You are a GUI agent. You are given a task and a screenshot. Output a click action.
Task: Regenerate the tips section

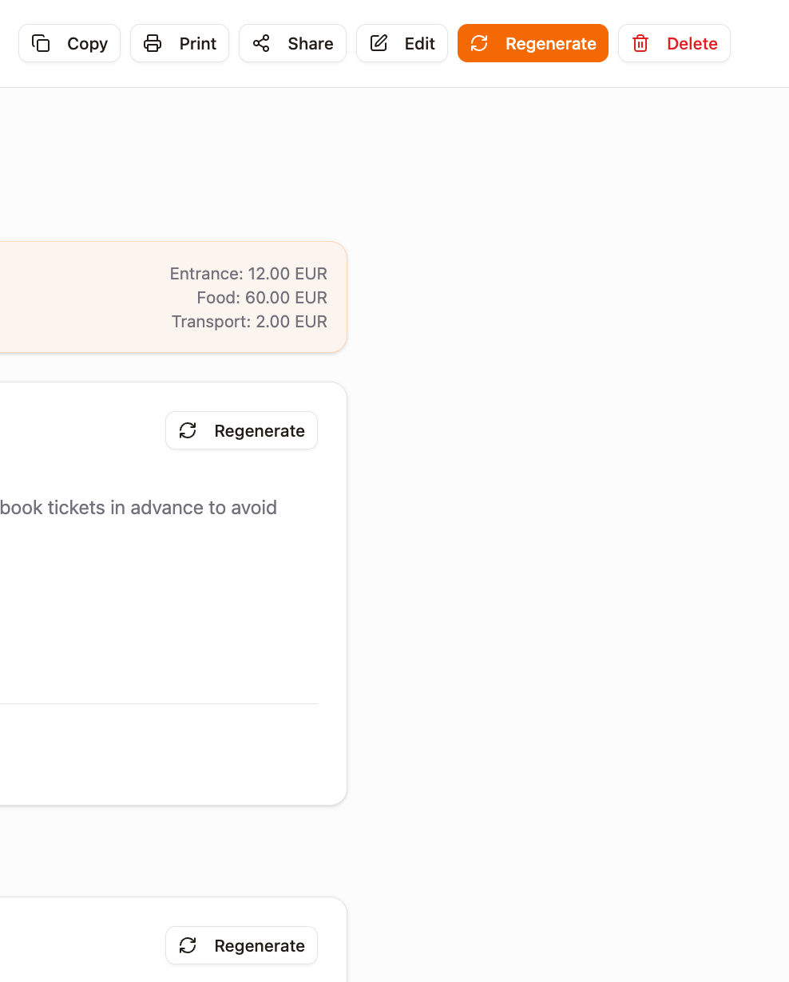(x=241, y=430)
